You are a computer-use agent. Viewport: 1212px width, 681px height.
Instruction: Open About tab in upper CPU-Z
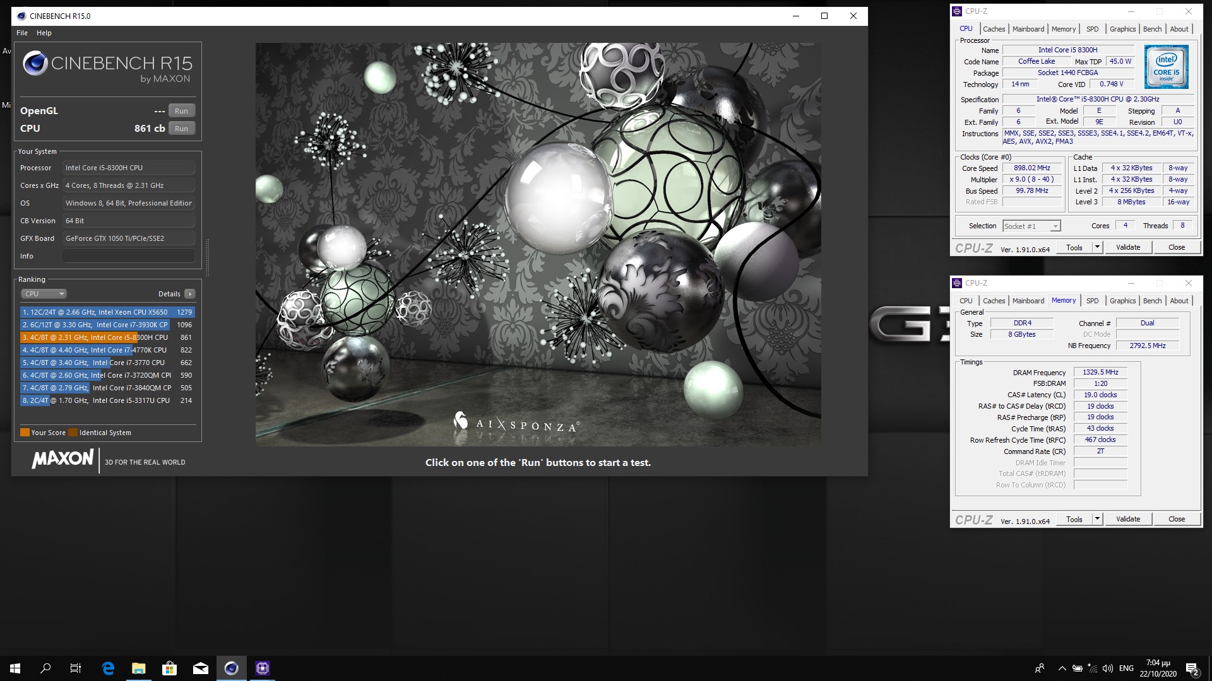[x=1179, y=29]
